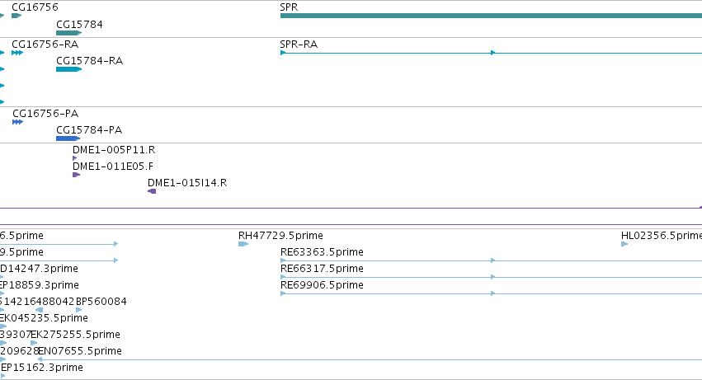Image resolution: width=702 pixels, height=380 pixels.
Task: Select the DME1-011E05.F arrow marker
Action: 76,175
